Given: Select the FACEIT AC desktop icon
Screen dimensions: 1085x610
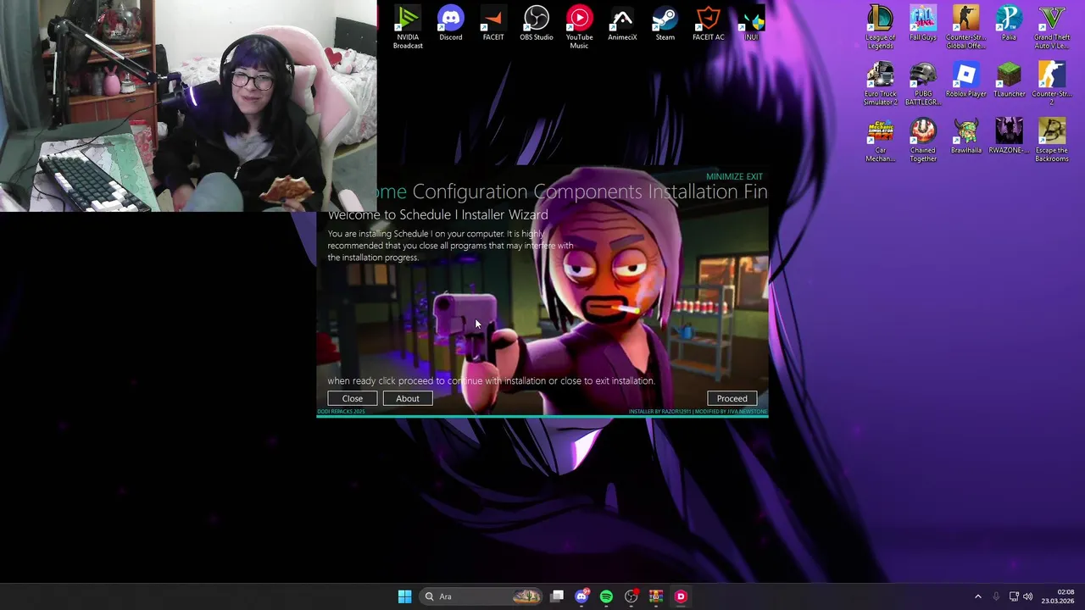Looking at the screenshot, I should [708, 24].
